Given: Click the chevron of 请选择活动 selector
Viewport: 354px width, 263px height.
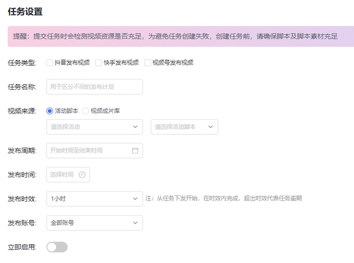Looking at the screenshot, I should pos(135,127).
